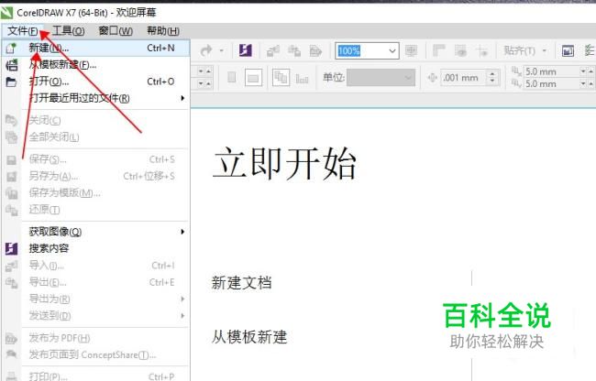The height and width of the screenshot is (381, 596).
Task: Click 搜索内容 menu entry
Action: 95,248
